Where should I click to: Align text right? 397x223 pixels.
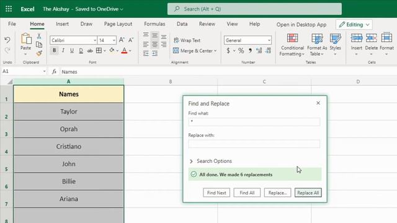coord(164,45)
